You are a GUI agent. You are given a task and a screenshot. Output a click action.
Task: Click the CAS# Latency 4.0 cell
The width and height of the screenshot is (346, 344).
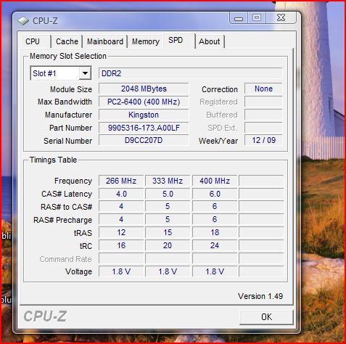(x=121, y=194)
